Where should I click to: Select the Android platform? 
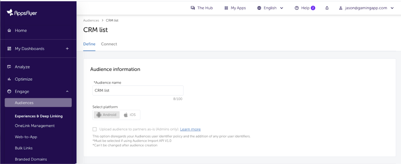point(107,115)
